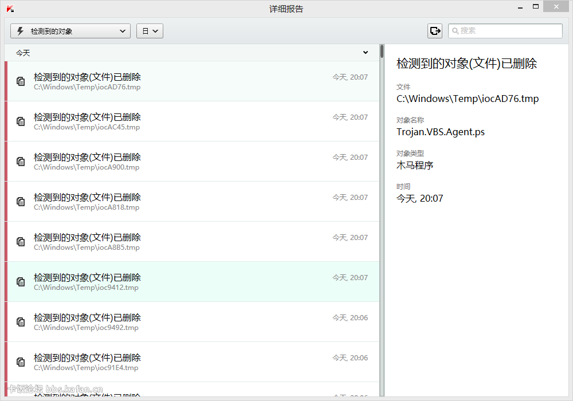Viewport: 573px width, 401px height.
Task: Select the path text C:\Windows\Temp\ioc9492.tmp
Action: [x=87, y=328]
